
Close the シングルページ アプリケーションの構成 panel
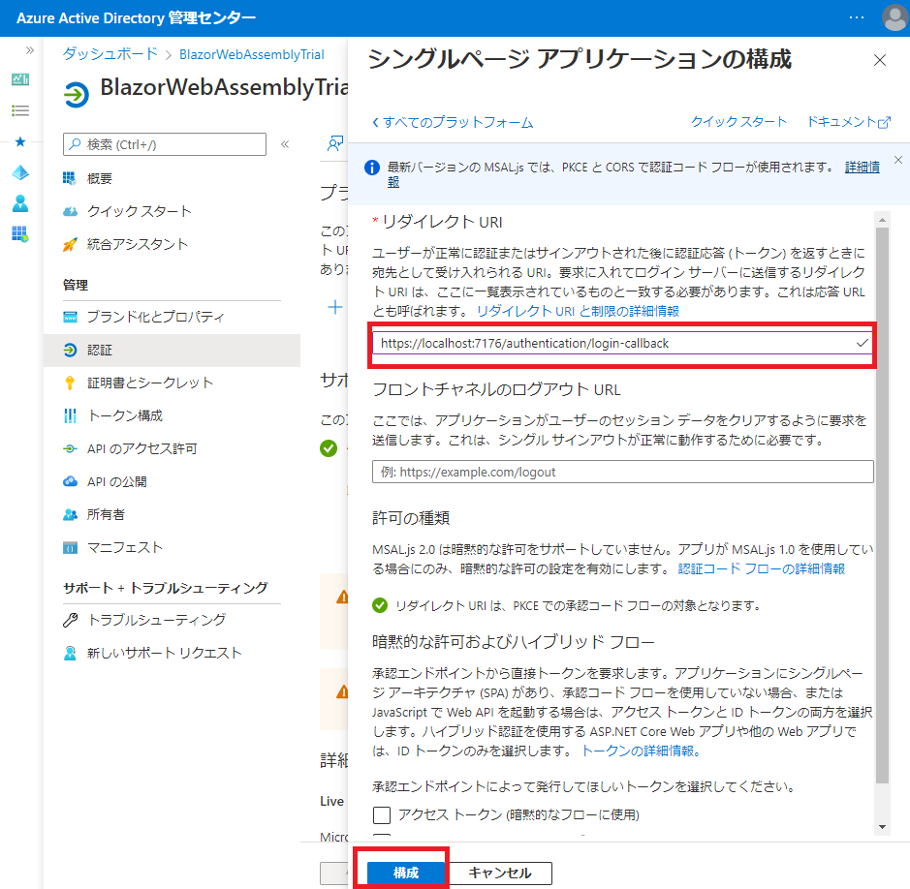click(x=880, y=60)
